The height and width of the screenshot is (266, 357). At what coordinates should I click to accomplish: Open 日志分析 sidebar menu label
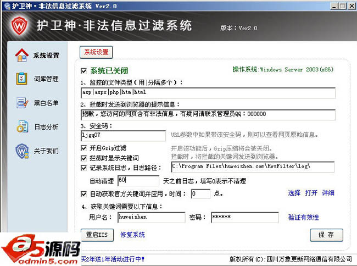tap(46, 127)
